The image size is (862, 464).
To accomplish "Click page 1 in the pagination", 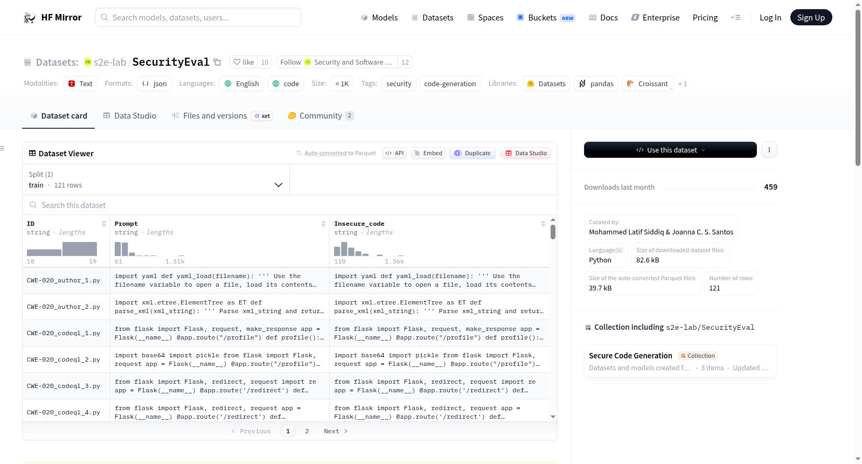I will pyautogui.click(x=288, y=431).
